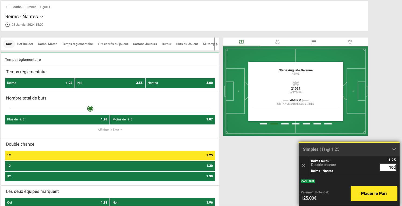The height and width of the screenshot is (206, 402).
Task: Open the Cartons Joueurs tab
Action: [x=145, y=44]
